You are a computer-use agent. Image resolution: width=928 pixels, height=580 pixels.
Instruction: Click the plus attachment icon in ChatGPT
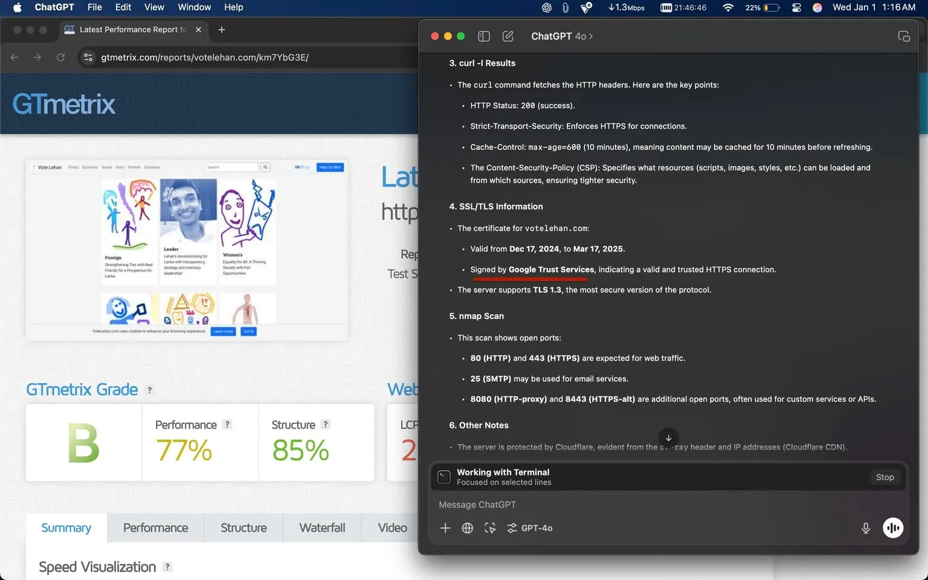(445, 528)
